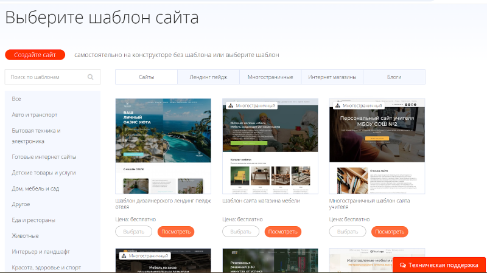This screenshot has width=487, height=273.
Task: Click Посмотреть for teacher site template
Action: coord(390,232)
